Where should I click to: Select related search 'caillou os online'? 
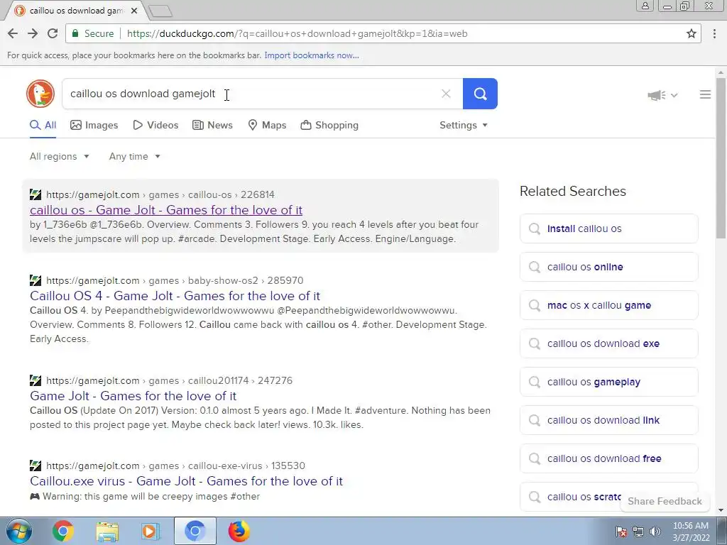[x=608, y=267]
